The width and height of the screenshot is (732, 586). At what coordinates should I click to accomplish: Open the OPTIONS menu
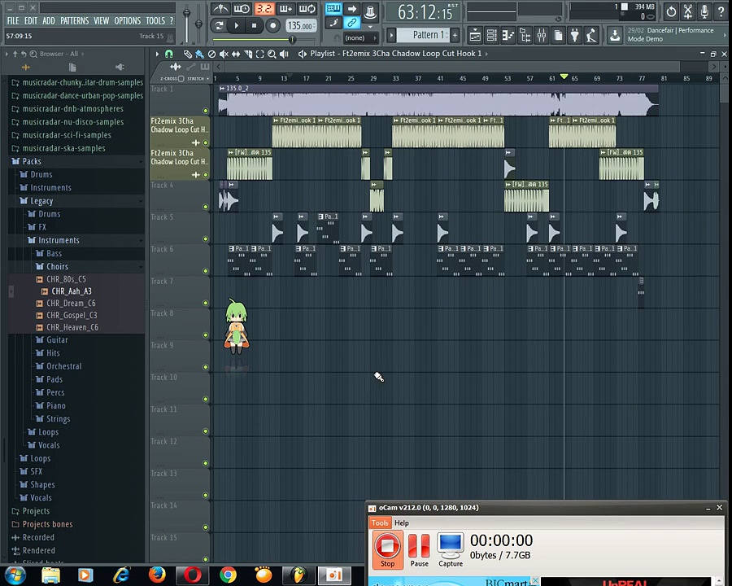[x=128, y=20]
